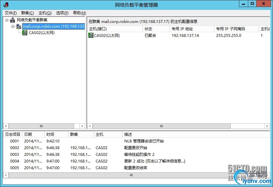Open the 选项(P) menu
The image size is (273, 187).
(61, 13)
